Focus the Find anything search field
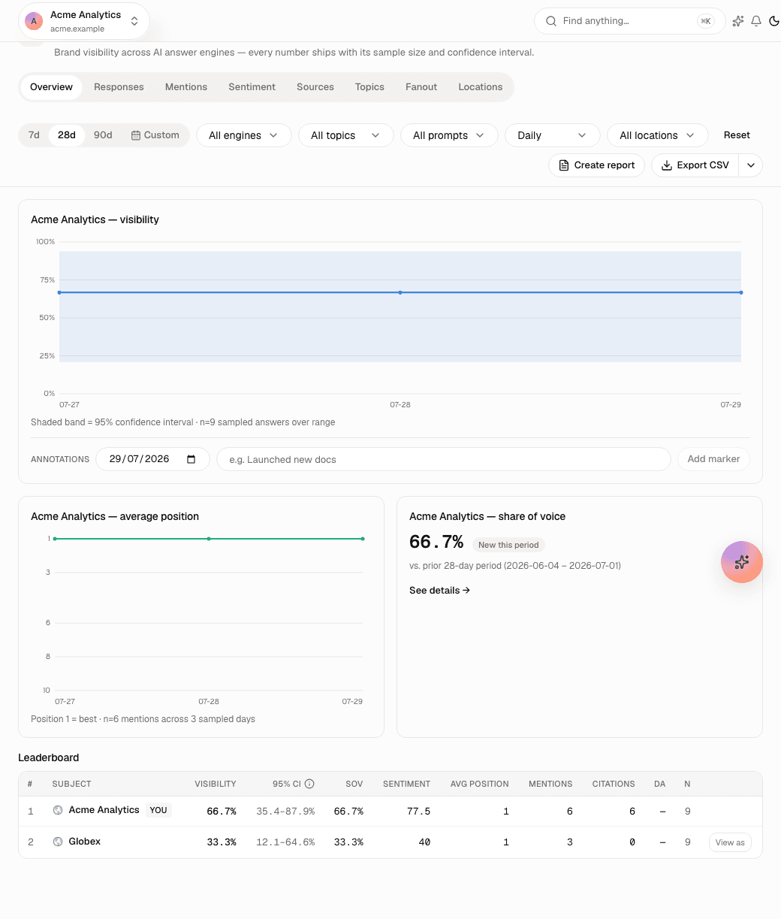781x919 pixels. [x=629, y=21]
